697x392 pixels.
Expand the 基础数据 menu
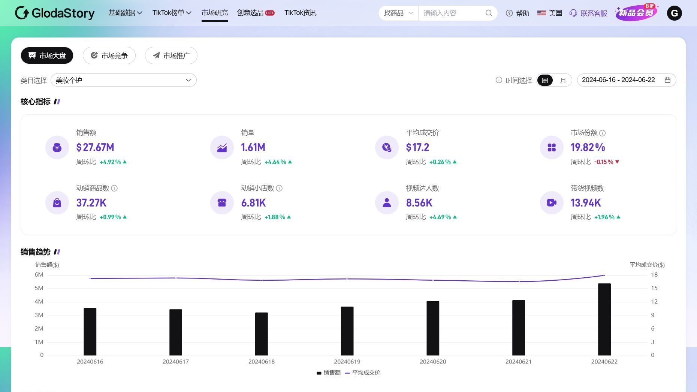pyautogui.click(x=126, y=12)
